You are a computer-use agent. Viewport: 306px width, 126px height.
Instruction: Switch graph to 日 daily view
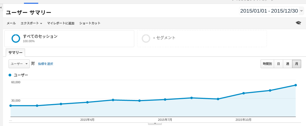tap(278, 64)
